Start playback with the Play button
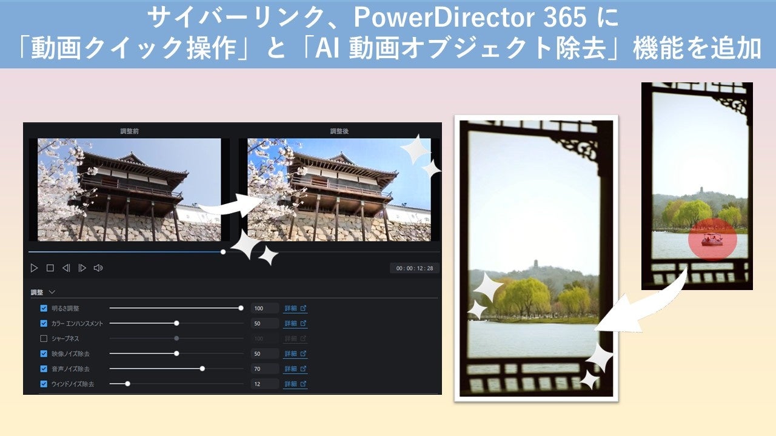 (35, 268)
